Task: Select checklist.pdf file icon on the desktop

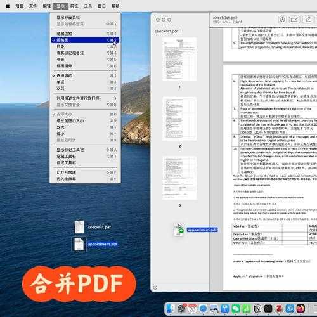Action: pos(79,227)
